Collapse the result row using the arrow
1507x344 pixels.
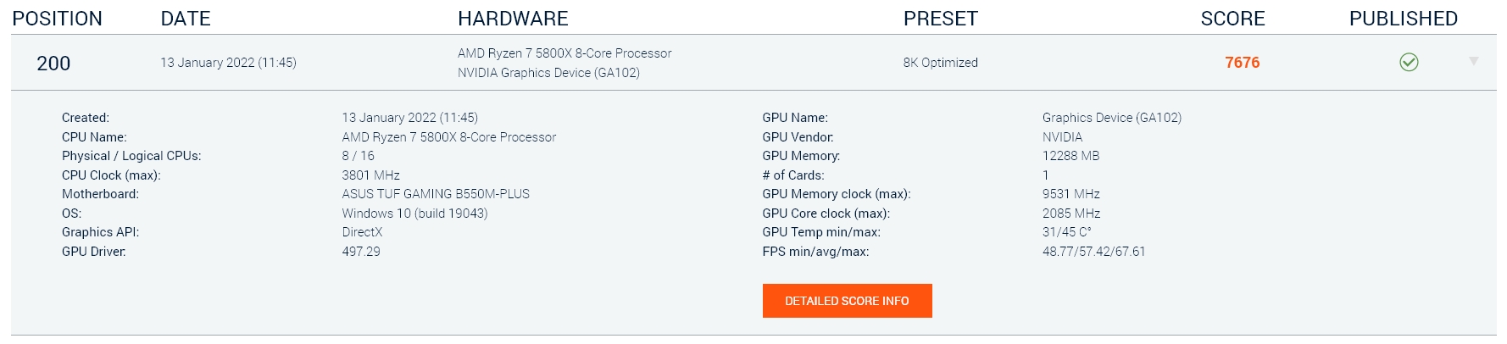coord(1473,61)
